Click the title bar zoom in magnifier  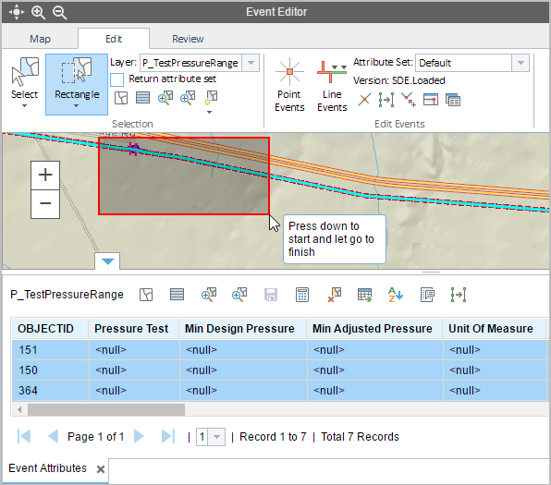point(38,12)
